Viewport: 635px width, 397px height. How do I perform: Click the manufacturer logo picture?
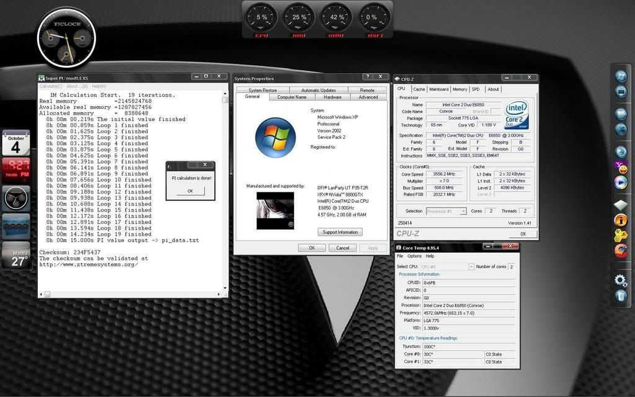[275, 211]
